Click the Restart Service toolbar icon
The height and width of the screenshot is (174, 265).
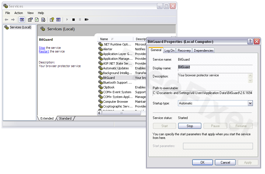click(86, 20)
